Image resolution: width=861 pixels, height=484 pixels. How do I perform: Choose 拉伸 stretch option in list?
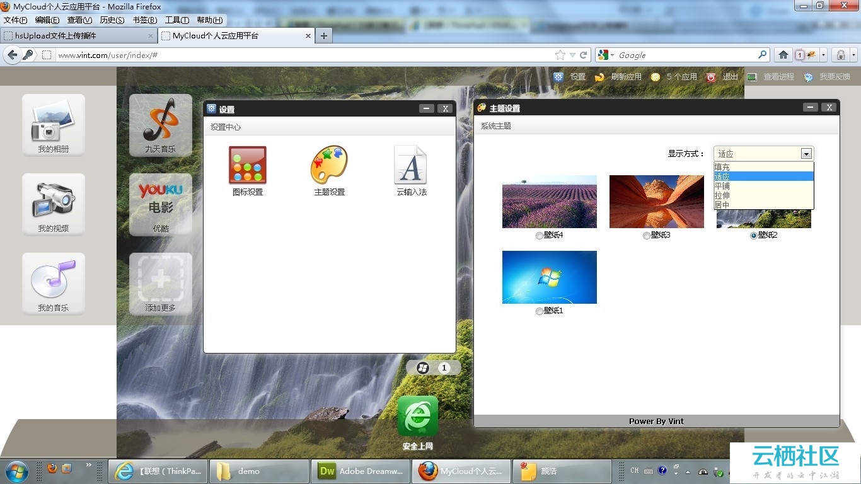[764, 195]
